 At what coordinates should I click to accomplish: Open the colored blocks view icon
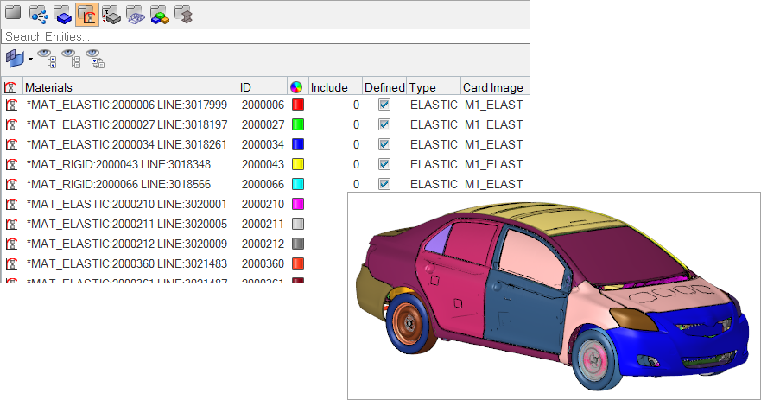[159, 14]
